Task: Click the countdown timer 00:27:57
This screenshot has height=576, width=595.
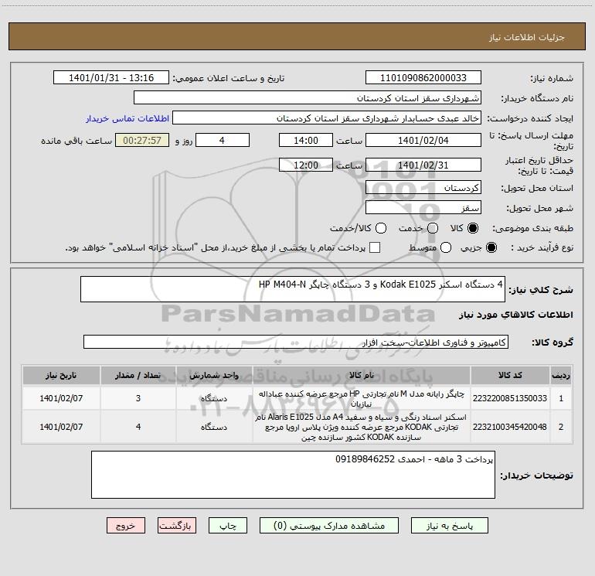Action: point(142,140)
